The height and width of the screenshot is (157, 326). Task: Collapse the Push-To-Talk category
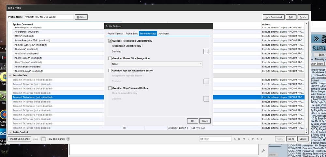[x=10, y=75]
